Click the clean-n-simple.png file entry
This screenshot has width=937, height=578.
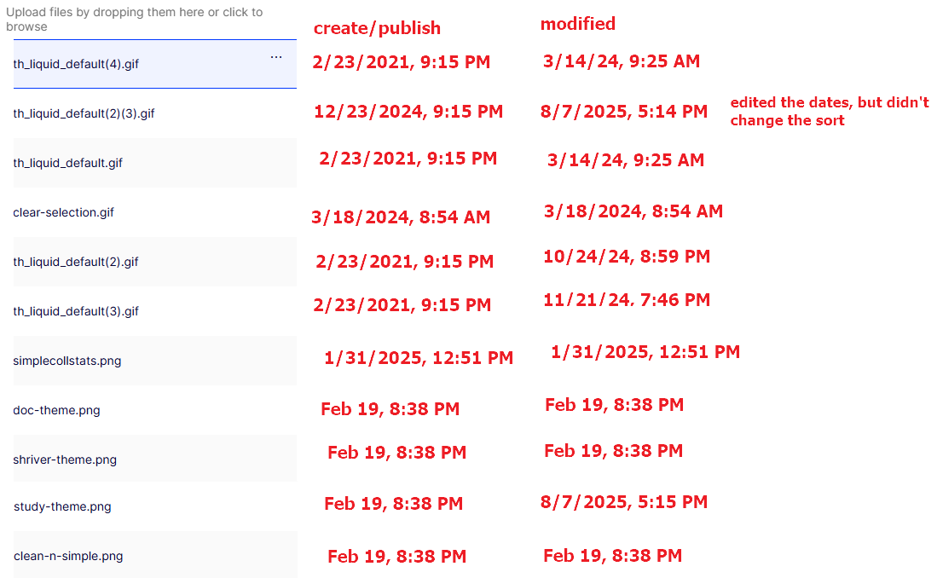68,556
